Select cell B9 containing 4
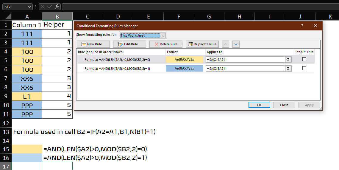339x170 pixels. [x=57, y=96]
